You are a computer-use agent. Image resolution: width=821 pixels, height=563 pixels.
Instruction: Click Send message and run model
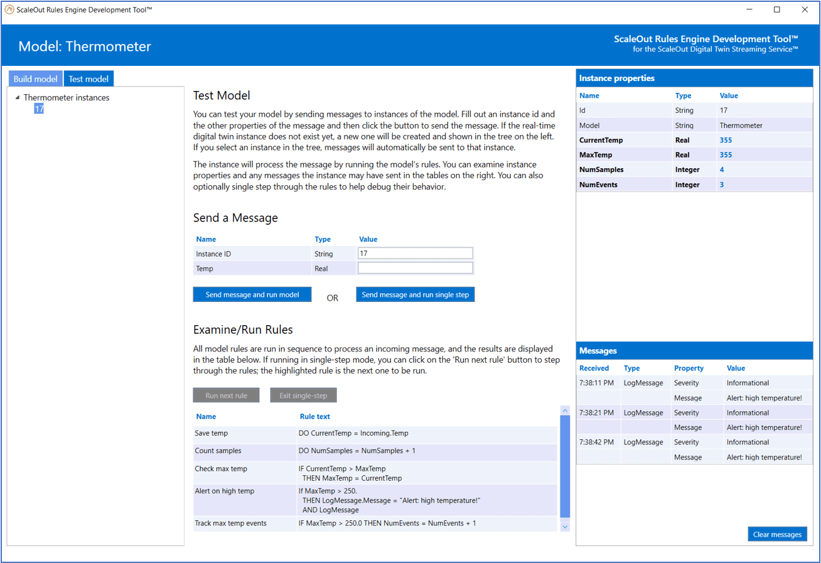252,294
